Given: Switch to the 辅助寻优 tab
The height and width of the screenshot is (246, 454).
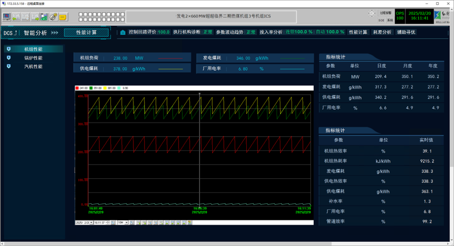Looking at the screenshot, I should 406,32.
